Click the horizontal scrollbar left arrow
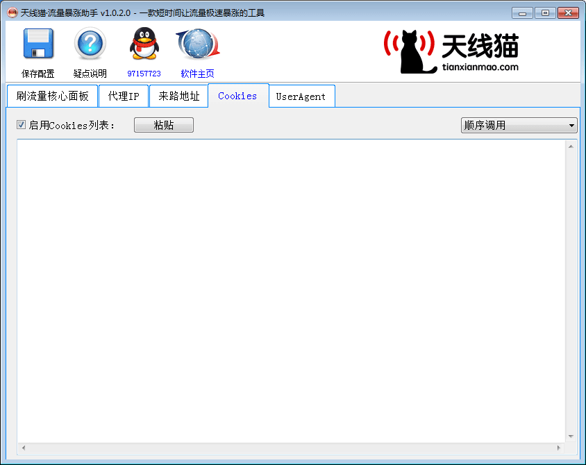 pyautogui.click(x=23, y=448)
